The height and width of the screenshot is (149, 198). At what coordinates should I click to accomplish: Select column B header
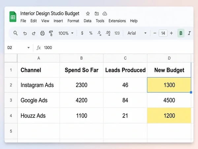[x=82, y=58]
